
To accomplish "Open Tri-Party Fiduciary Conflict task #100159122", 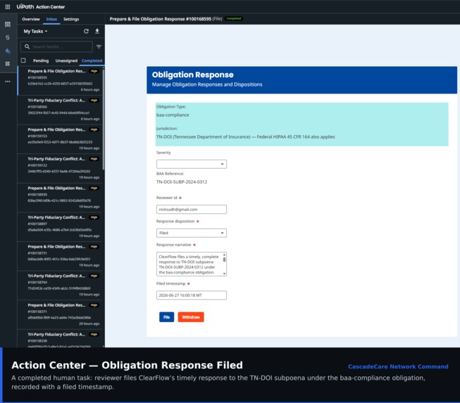I will (61, 168).
